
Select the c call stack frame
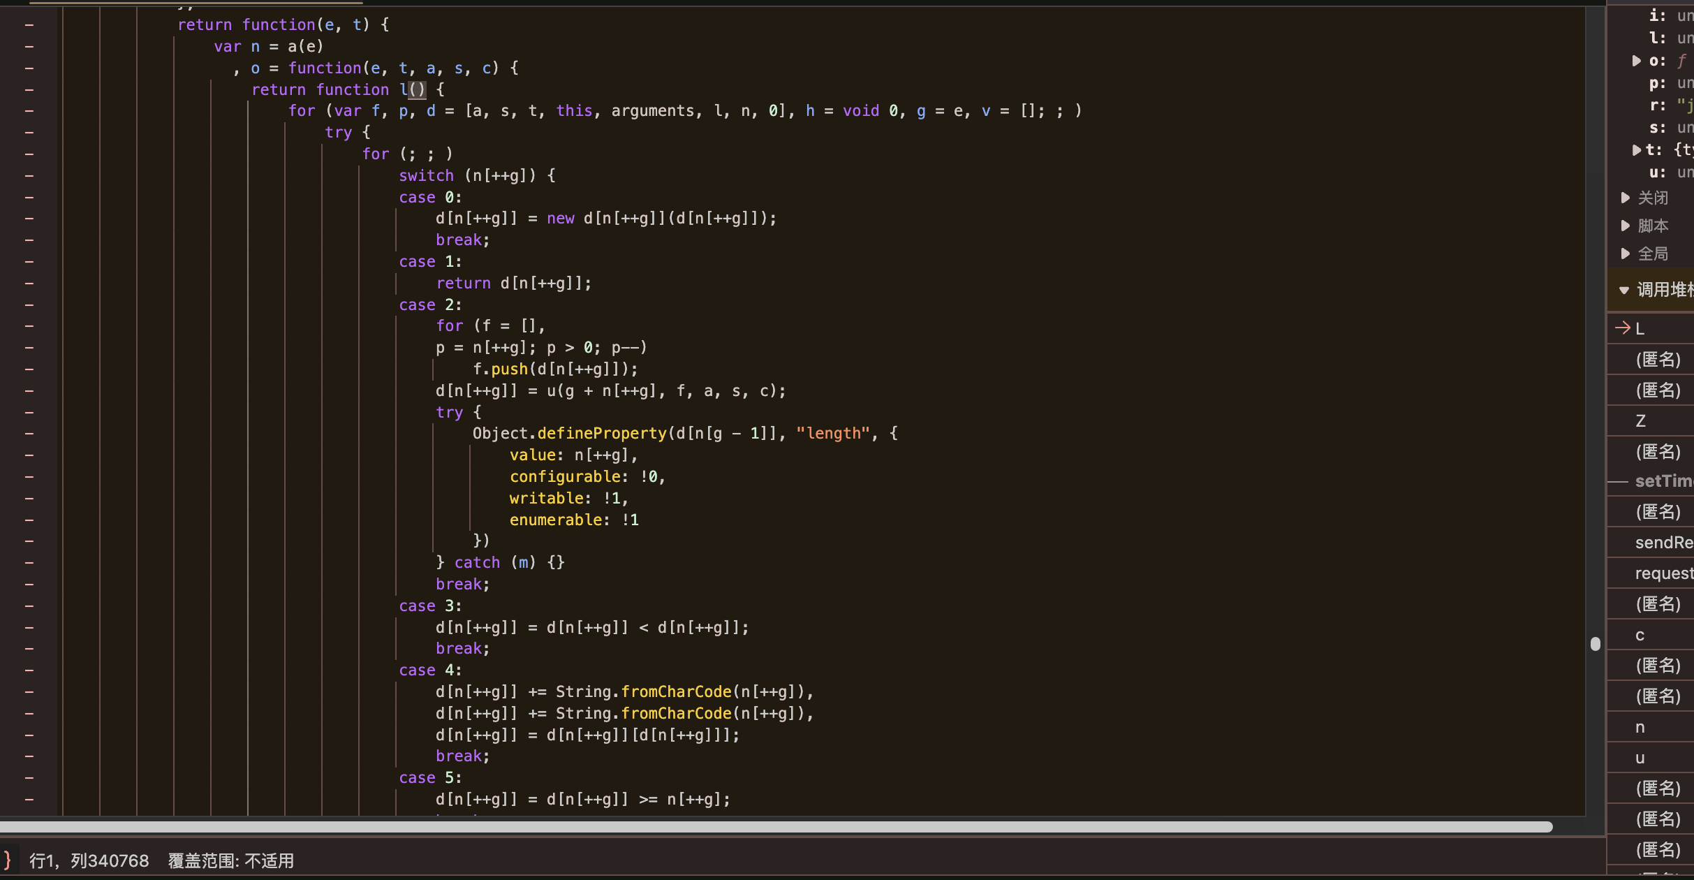click(x=1652, y=635)
